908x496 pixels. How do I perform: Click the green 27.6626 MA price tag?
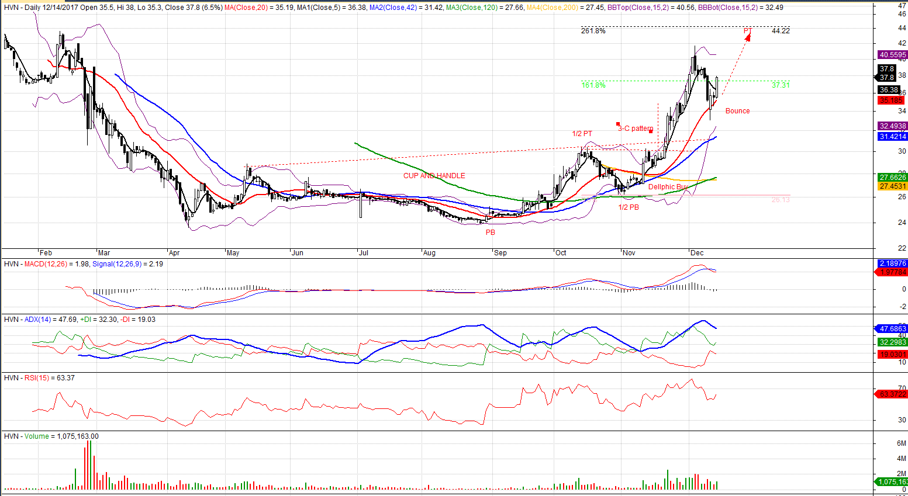tap(892, 178)
